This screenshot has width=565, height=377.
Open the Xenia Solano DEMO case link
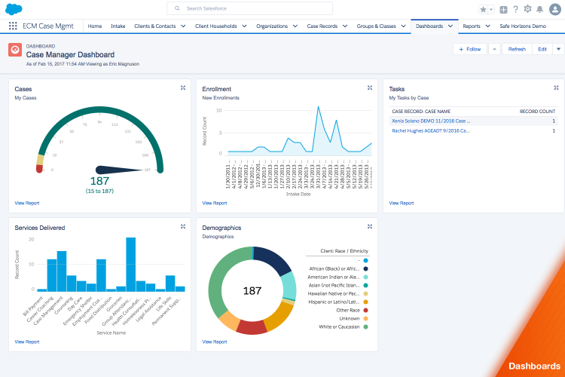(431, 121)
